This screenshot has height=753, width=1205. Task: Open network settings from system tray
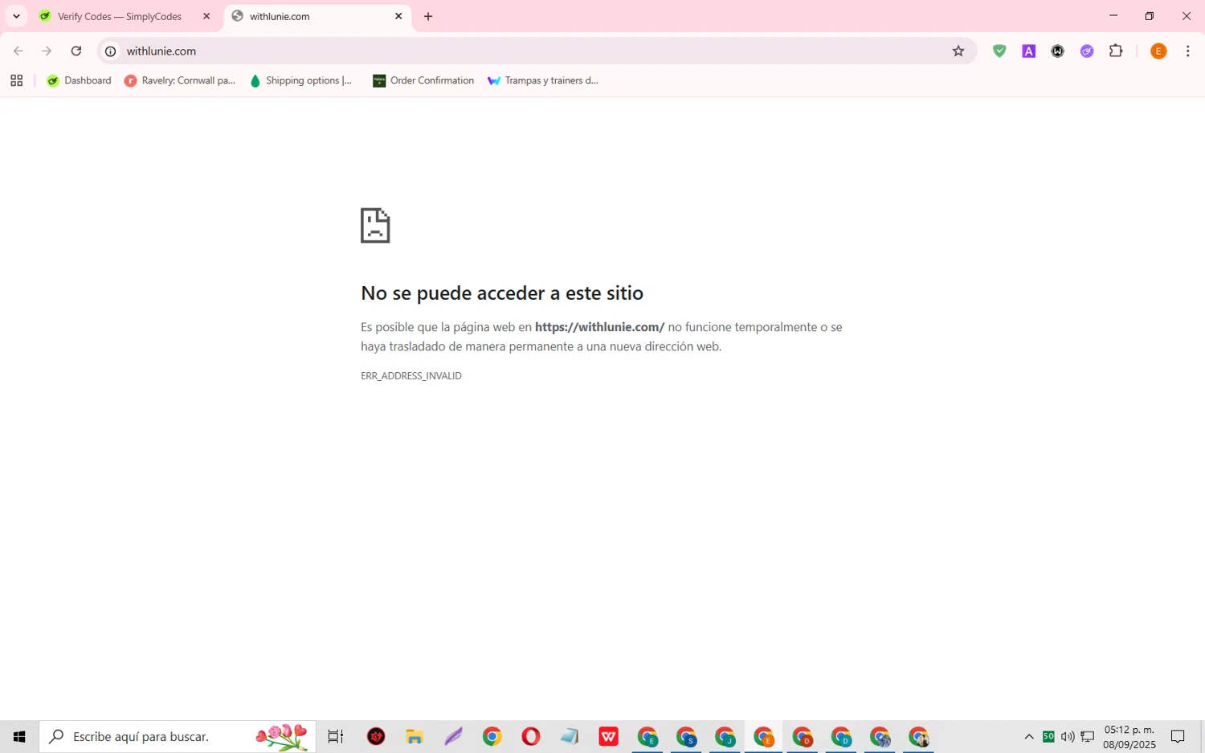click(1087, 736)
